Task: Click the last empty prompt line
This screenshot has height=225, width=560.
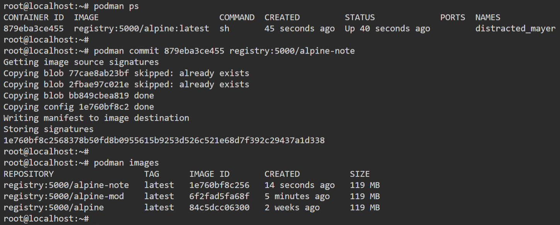Action: 46,218
